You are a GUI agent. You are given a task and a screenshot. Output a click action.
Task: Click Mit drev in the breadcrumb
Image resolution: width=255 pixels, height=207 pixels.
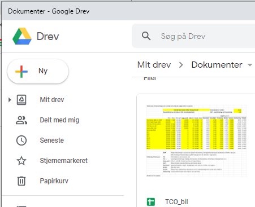pyautogui.click(x=154, y=65)
